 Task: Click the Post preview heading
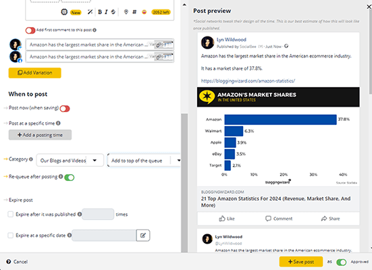(212, 11)
